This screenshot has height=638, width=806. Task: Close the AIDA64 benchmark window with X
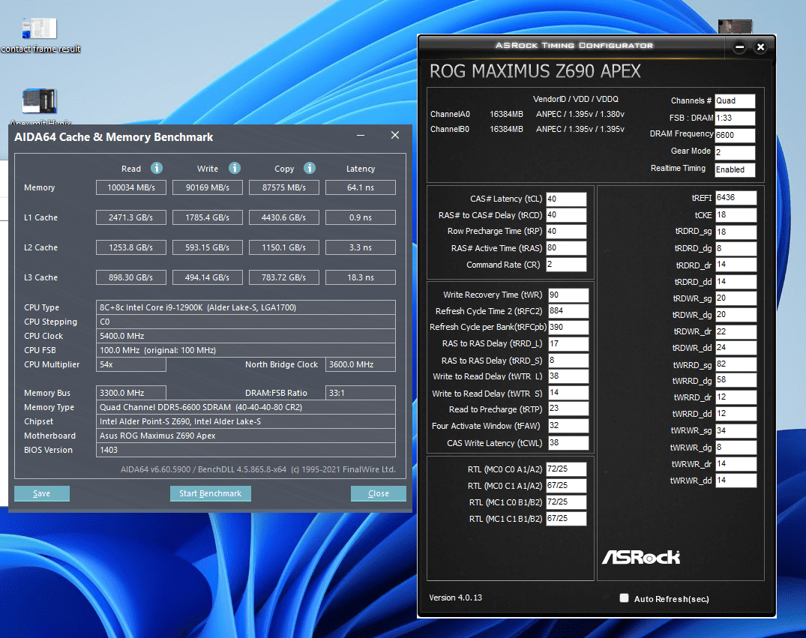(395, 135)
